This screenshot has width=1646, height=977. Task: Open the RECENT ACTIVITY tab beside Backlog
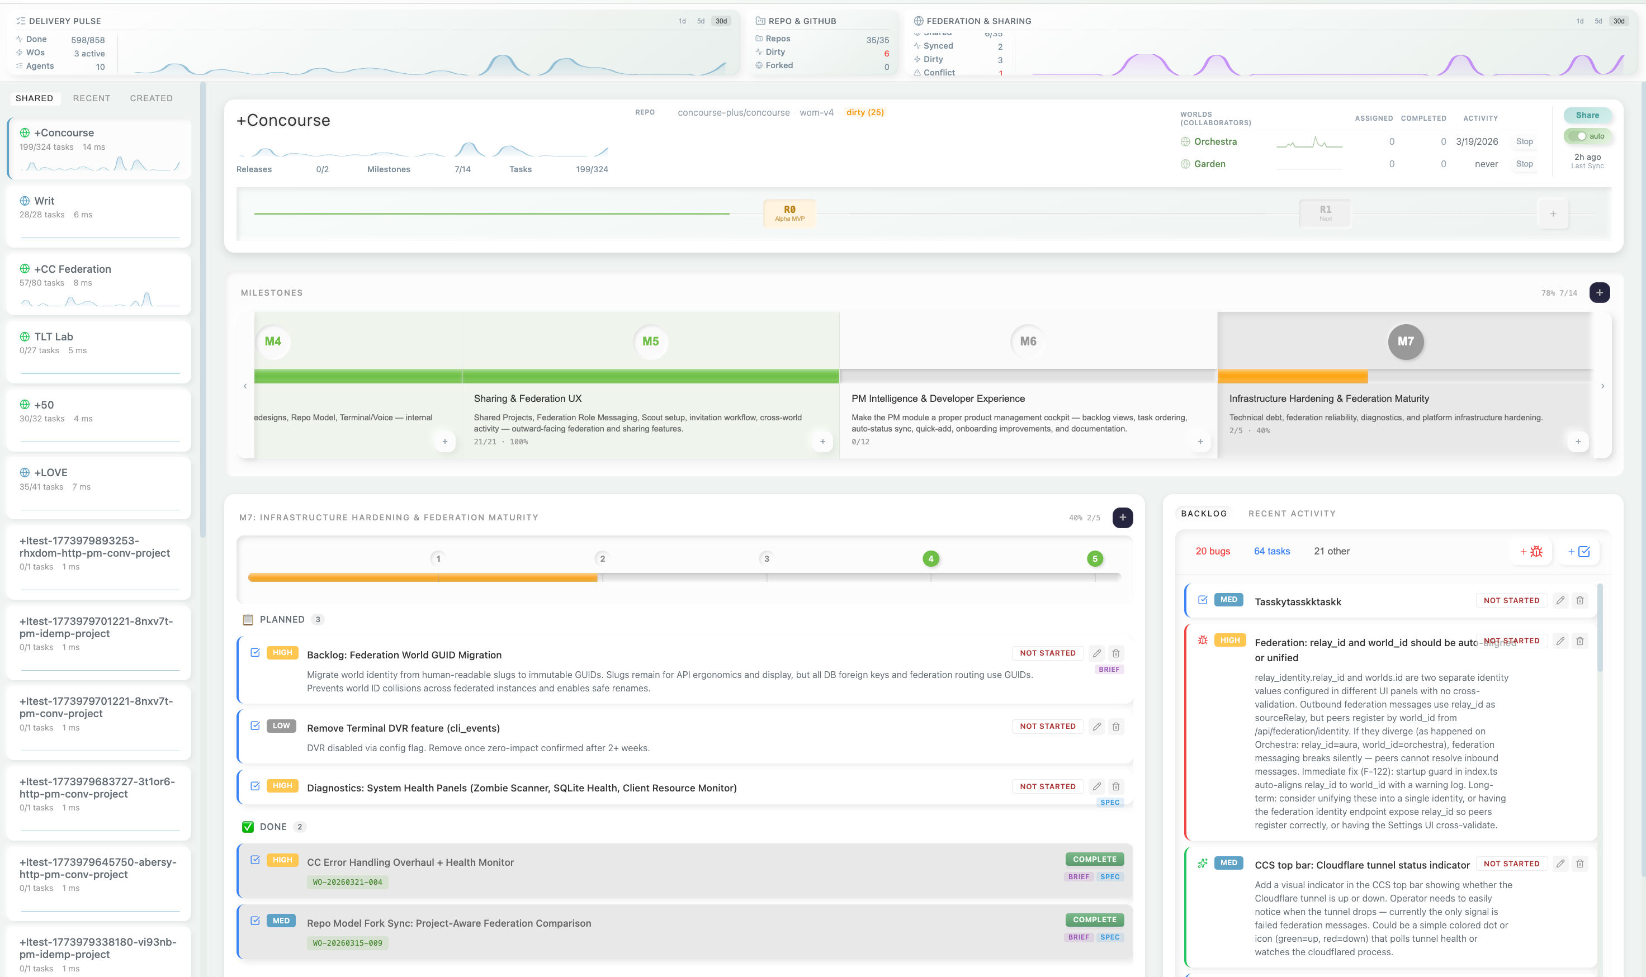click(1292, 513)
